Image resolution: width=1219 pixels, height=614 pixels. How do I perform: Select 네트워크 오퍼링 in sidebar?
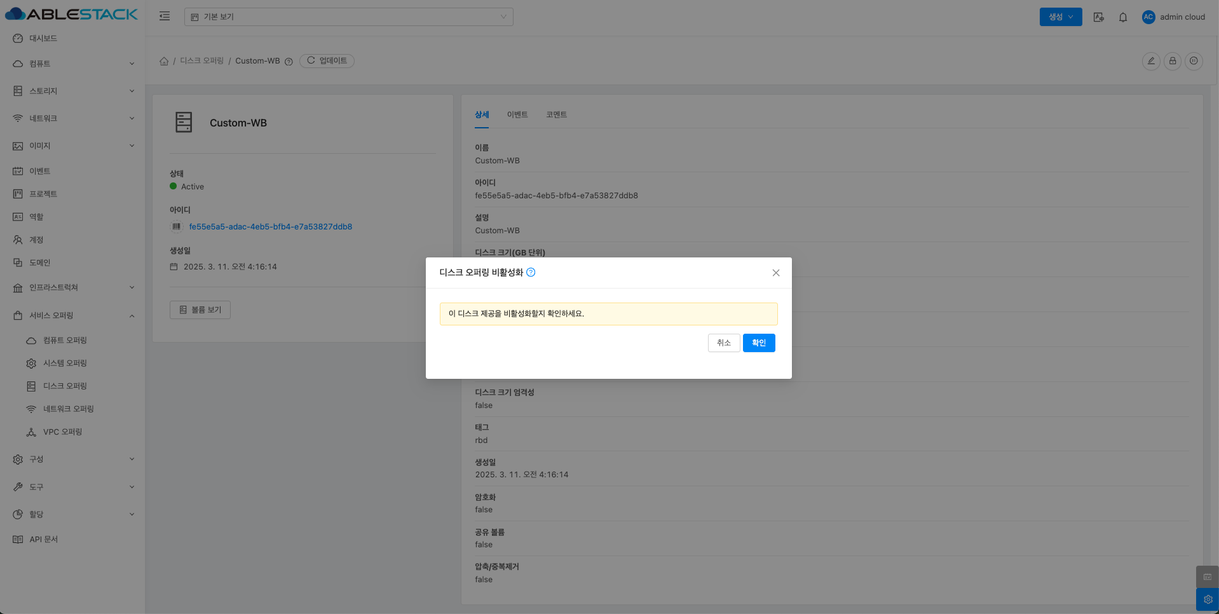point(68,409)
